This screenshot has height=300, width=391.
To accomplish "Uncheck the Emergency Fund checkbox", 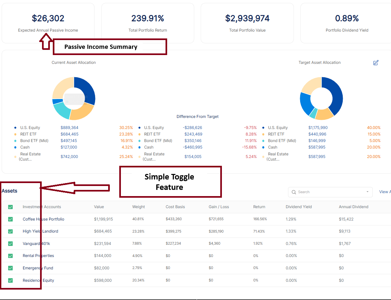I will coord(10,268).
